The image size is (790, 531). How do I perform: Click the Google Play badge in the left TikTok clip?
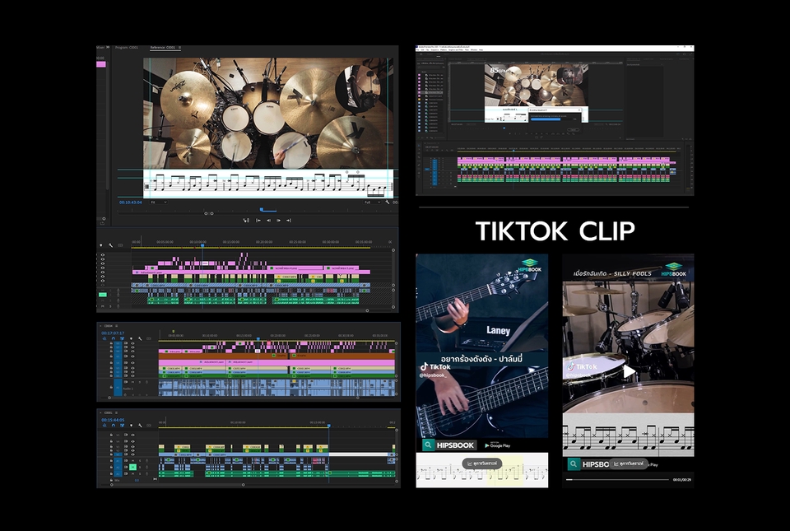tap(497, 445)
